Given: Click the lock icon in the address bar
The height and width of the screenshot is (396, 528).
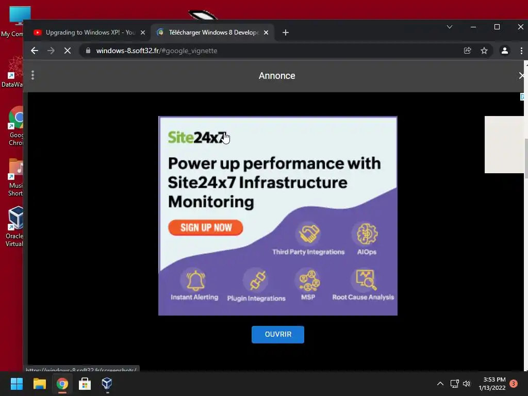Looking at the screenshot, I should pos(88,51).
